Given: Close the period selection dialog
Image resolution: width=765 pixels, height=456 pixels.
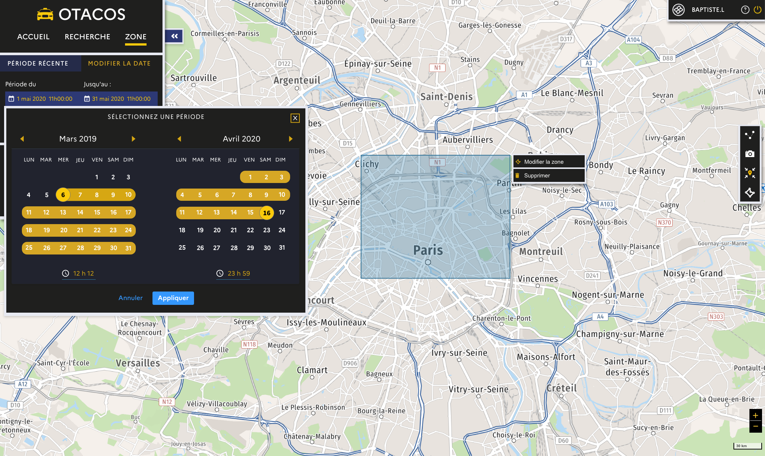Looking at the screenshot, I should click(295, 118).
